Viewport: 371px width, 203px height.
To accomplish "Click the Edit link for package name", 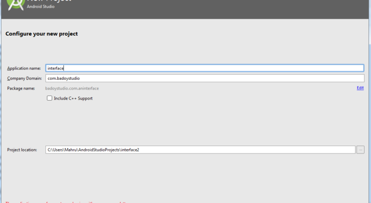I will click(360, 88).
